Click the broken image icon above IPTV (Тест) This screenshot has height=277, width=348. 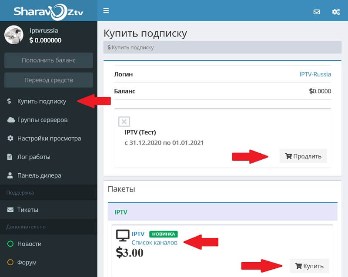(124, 122)
